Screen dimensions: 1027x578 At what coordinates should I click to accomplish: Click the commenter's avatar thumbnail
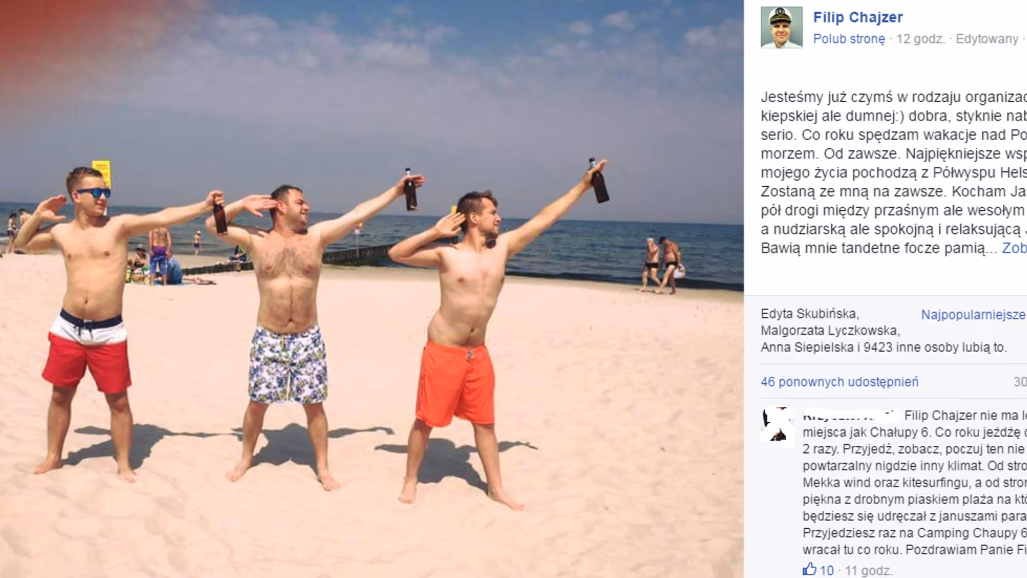778,424
